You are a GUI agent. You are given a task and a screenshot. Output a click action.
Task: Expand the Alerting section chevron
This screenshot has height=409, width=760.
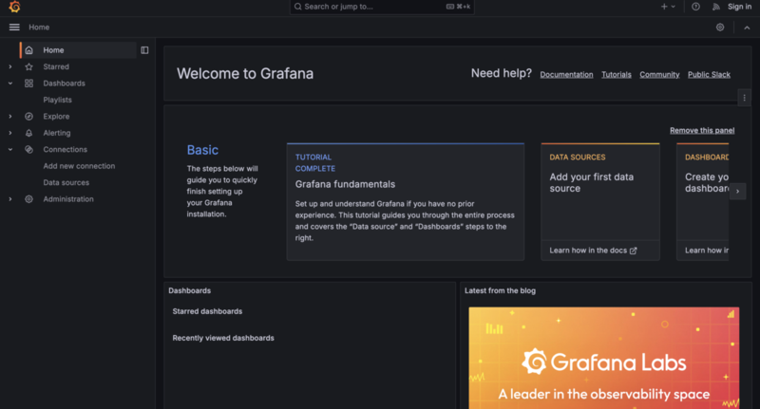[10, 133]
